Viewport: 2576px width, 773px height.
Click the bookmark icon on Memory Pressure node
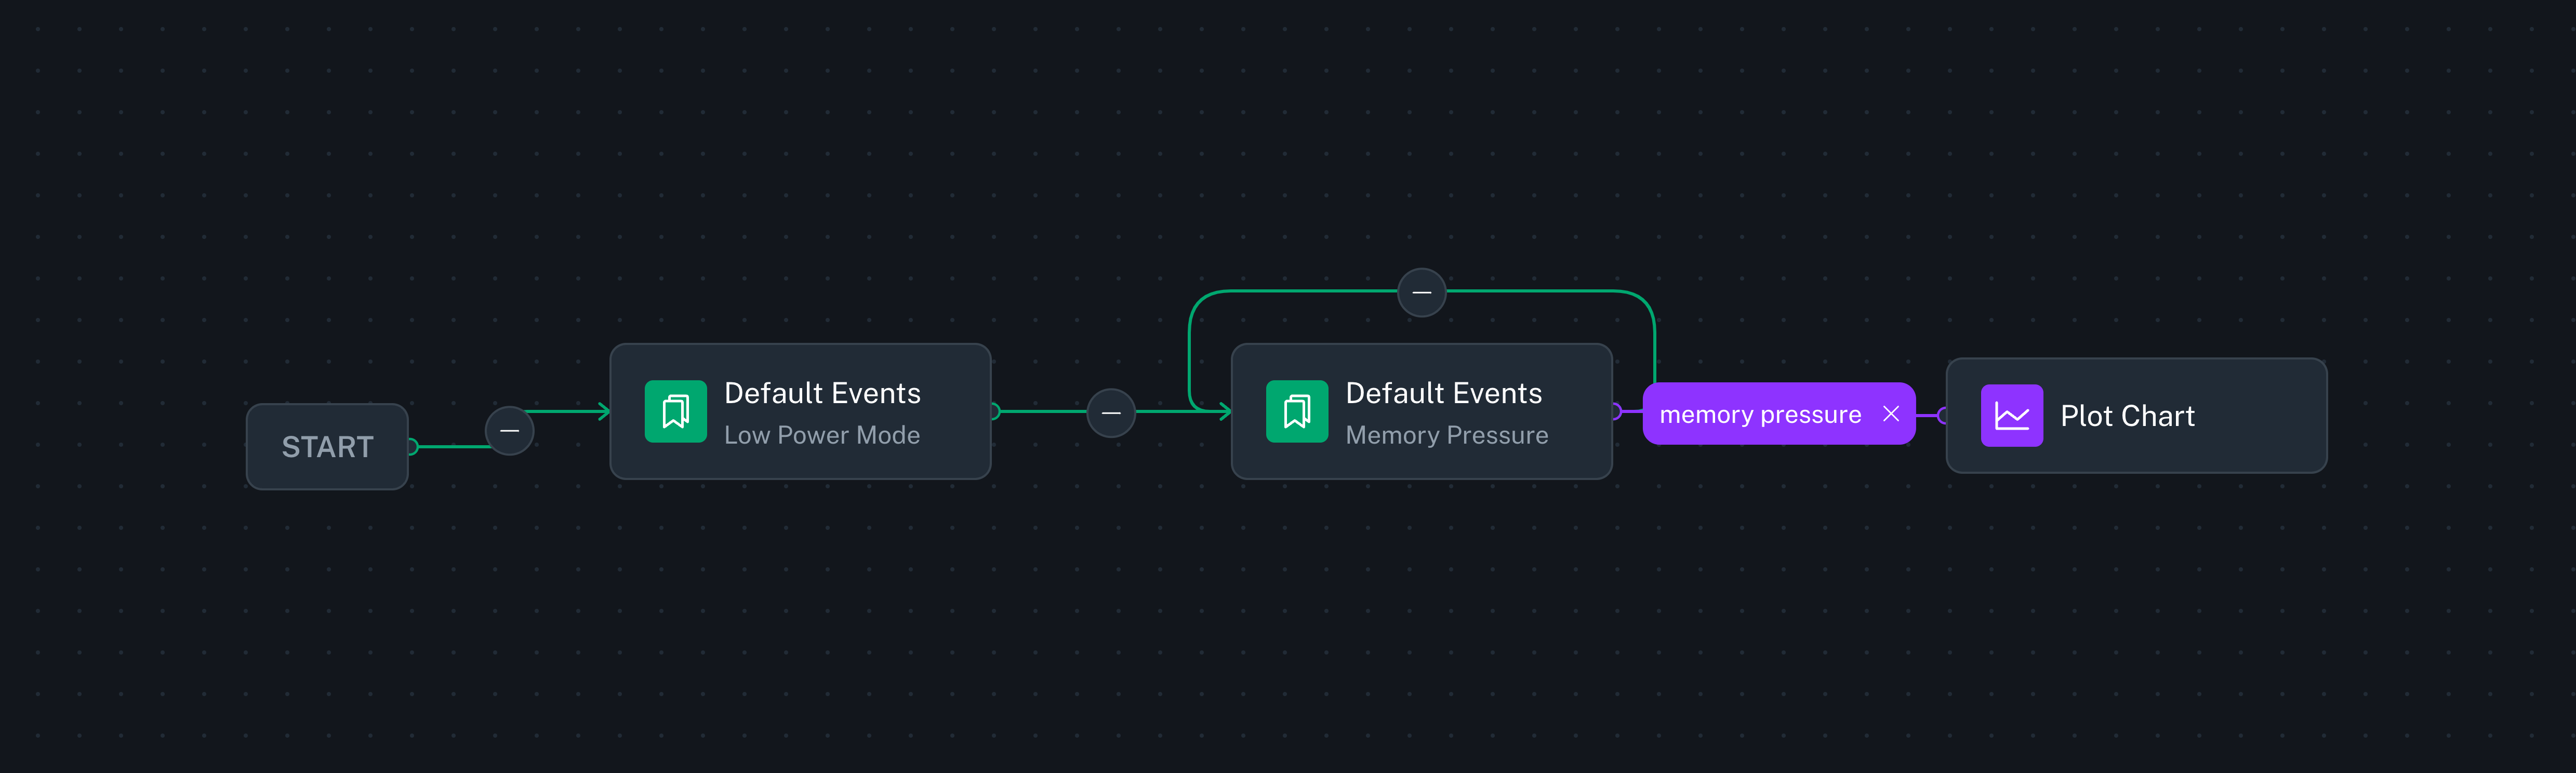pyautogui.click(x=1298, y=411)
